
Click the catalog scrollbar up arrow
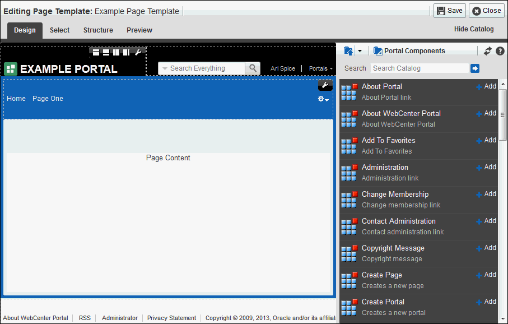pos(503,84)
